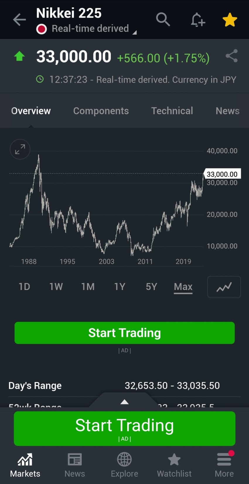This screenshot has height=484, width=249.
Task: Add a price alert with bell icon
Action: coord(198,20)
